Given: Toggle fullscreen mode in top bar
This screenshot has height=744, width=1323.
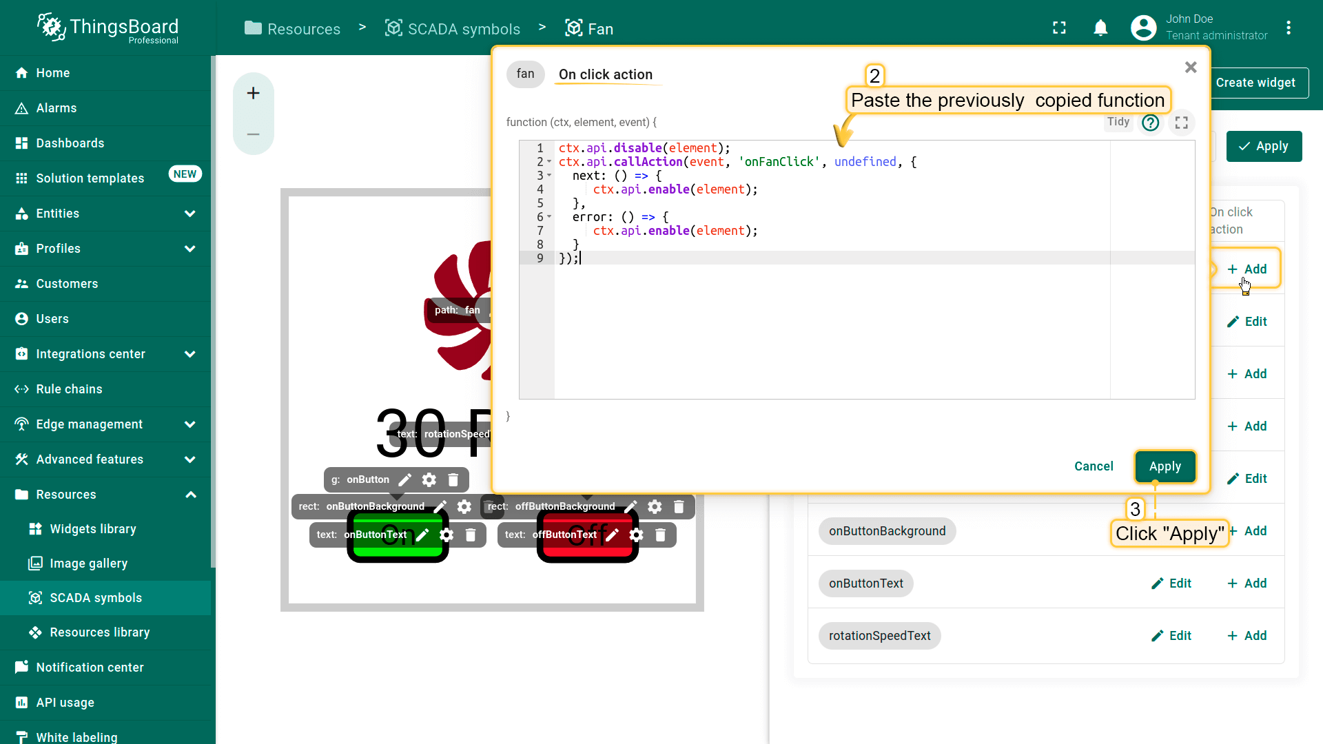Looking at the screenshot, I should click(x=1059, y=28).
